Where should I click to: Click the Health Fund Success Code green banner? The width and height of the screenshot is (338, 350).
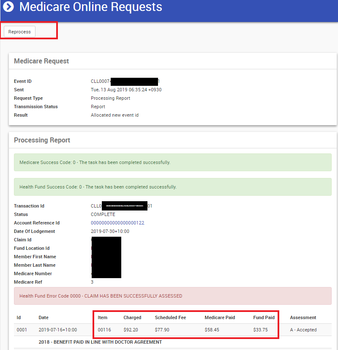click(x=173, y=187)
